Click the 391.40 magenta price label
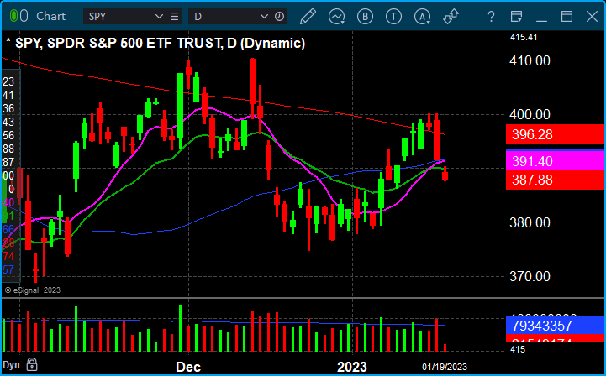 tap(555, 161)
